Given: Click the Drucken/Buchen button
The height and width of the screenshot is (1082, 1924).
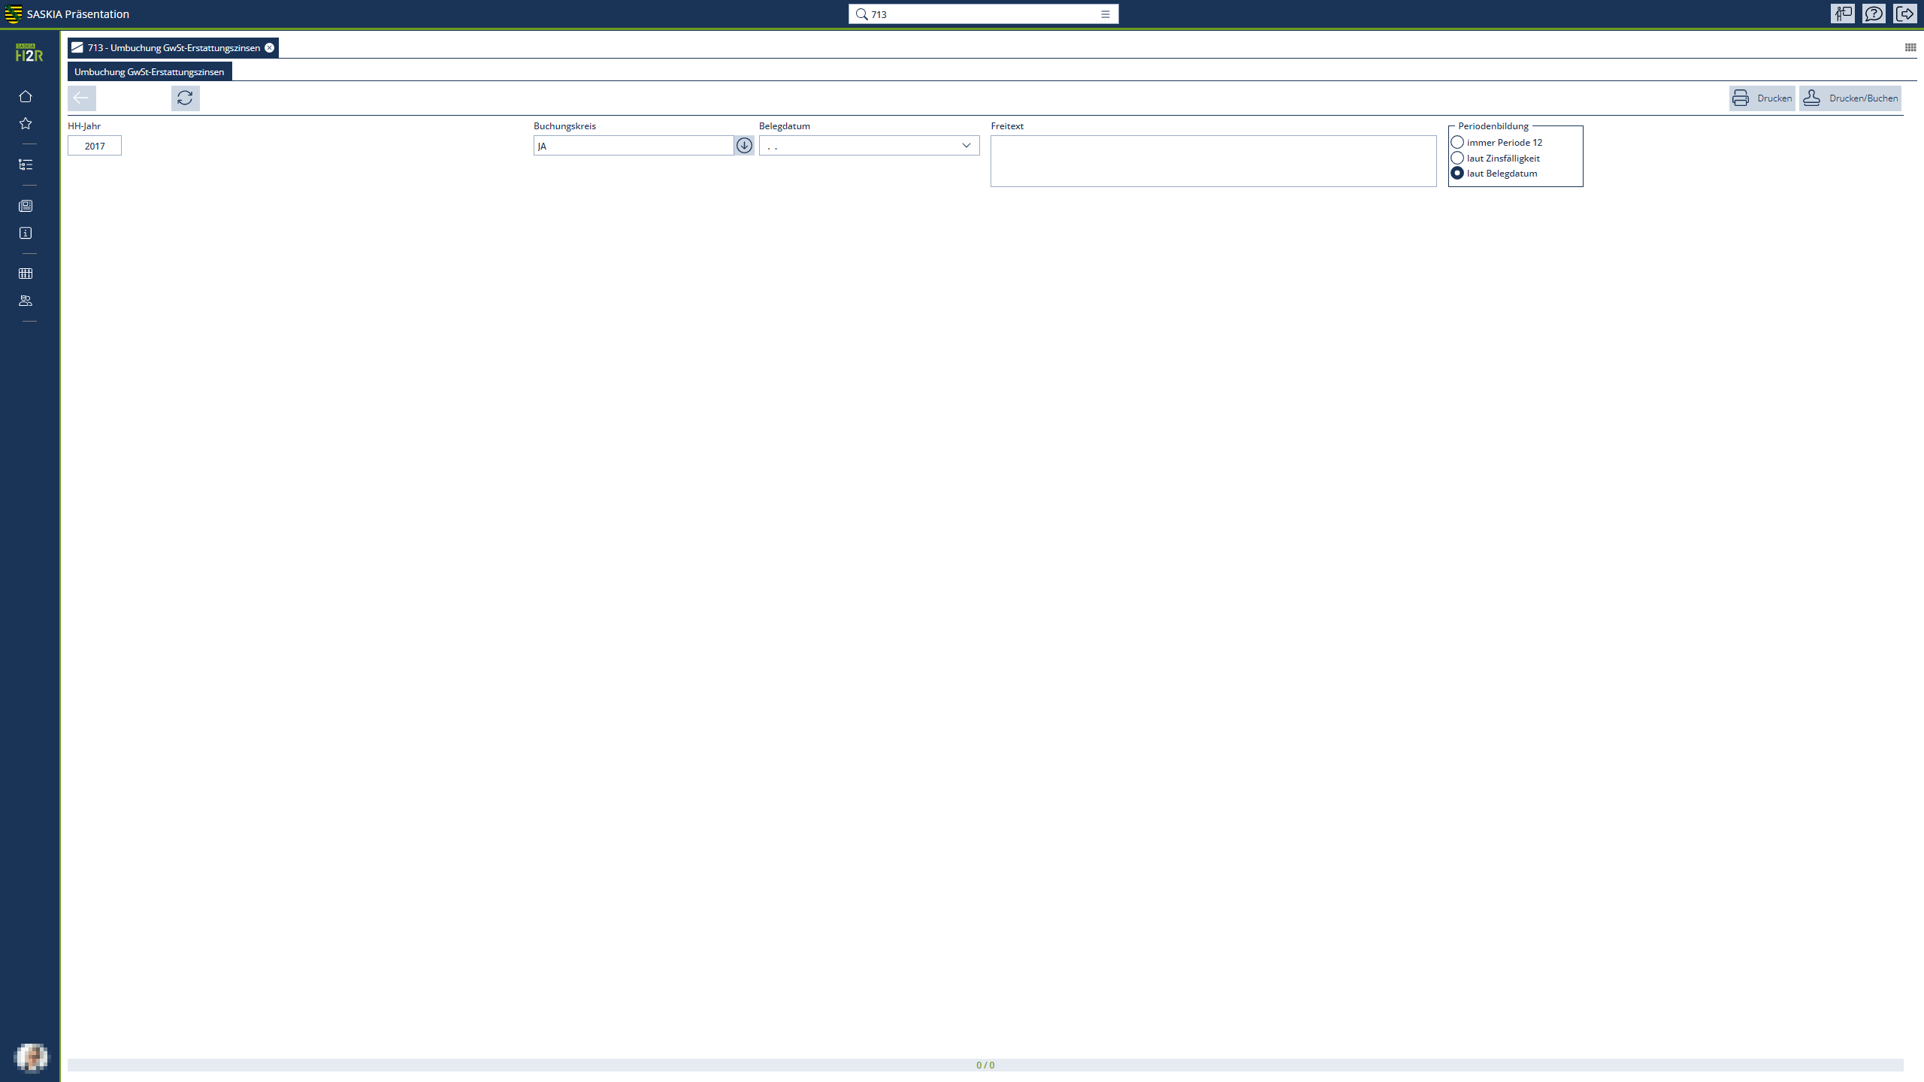Looking at the screenshot, I should [1850, 98].
